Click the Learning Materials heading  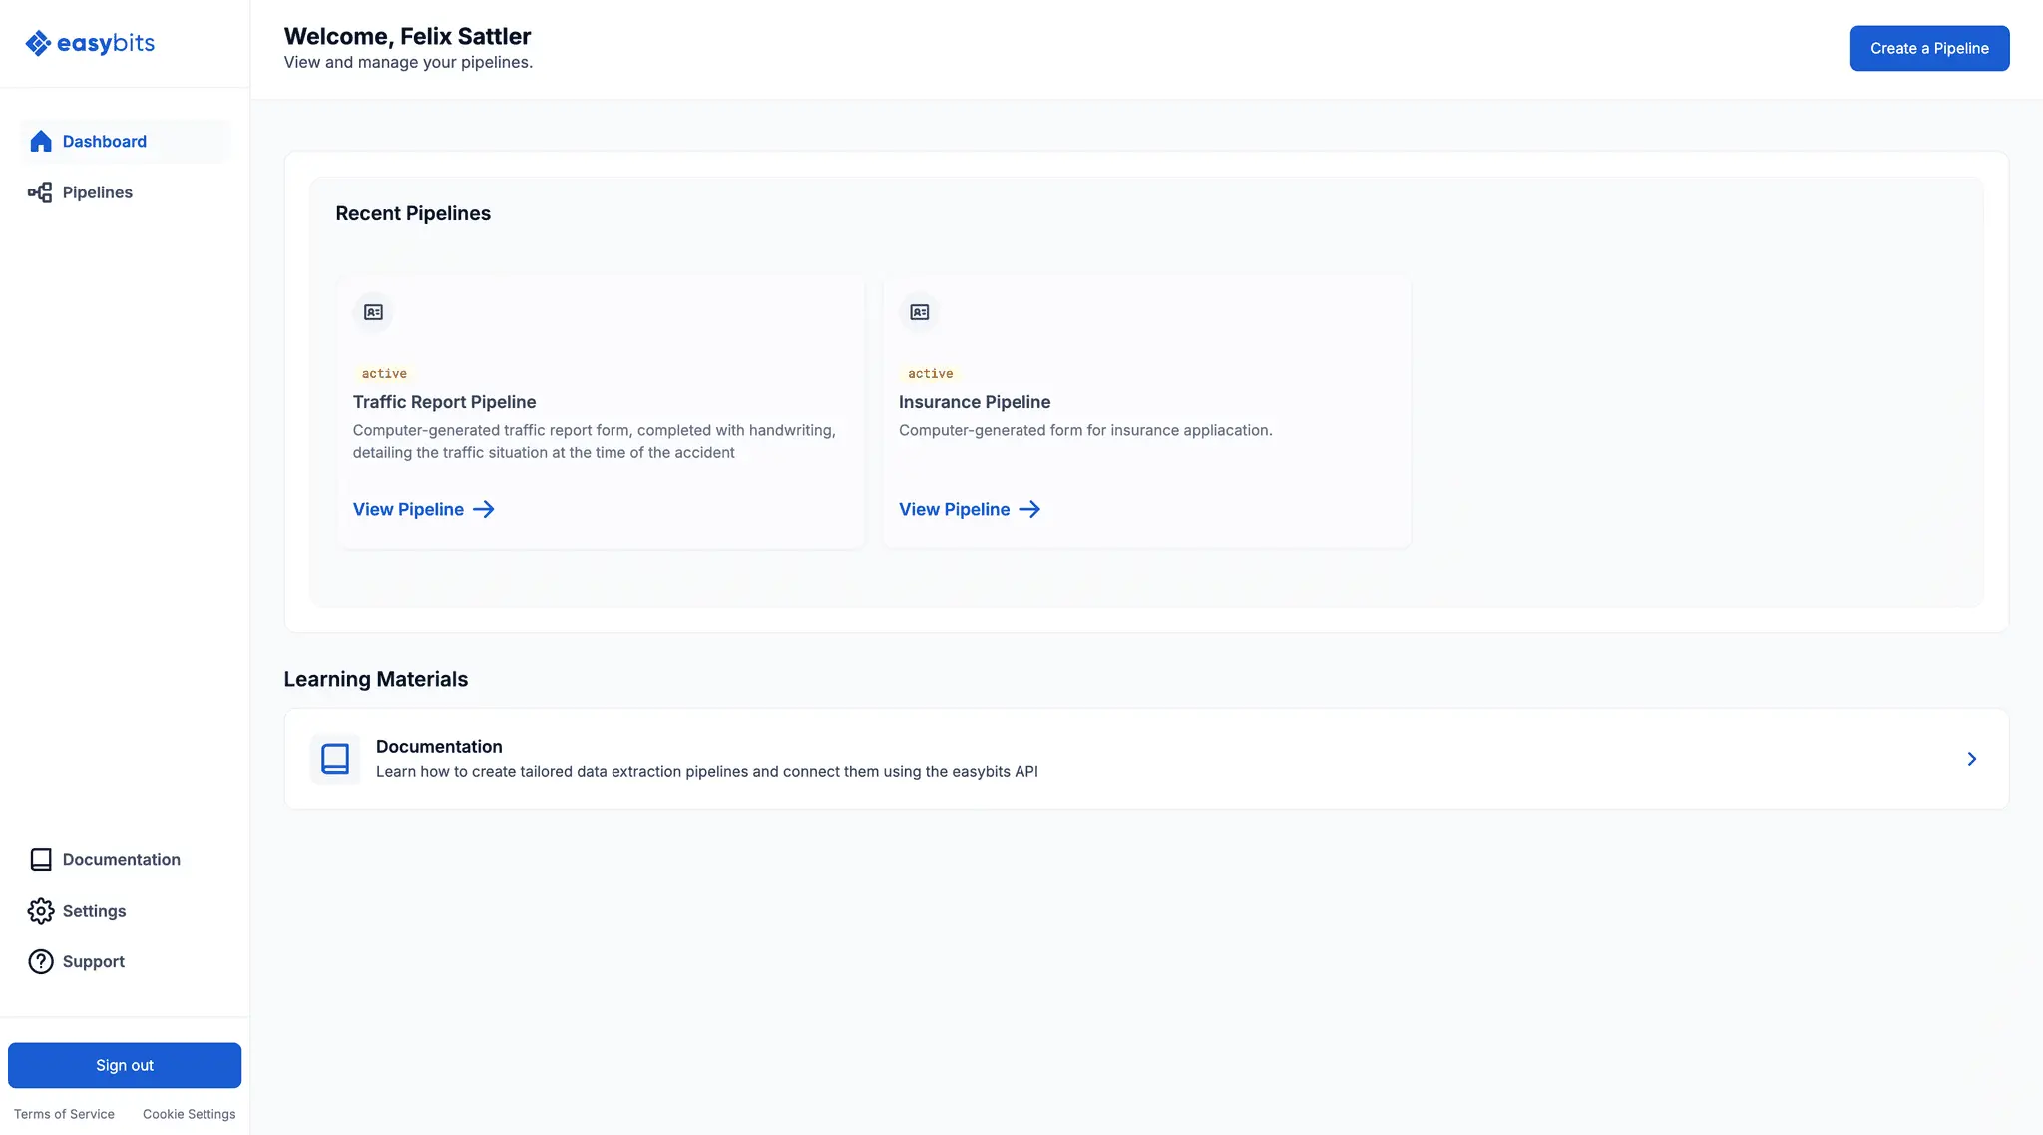tap(375, 679)
